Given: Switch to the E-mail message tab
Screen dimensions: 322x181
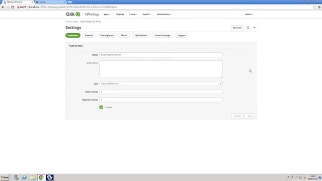Looking at the screenshot, I should [x=162, y=36].
